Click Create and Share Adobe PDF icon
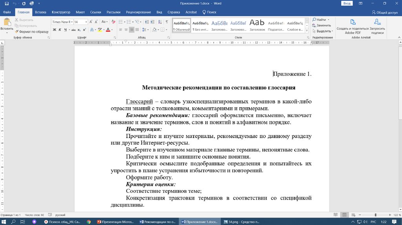This screenshot has width=402, height=225. [x=353, y=22]
